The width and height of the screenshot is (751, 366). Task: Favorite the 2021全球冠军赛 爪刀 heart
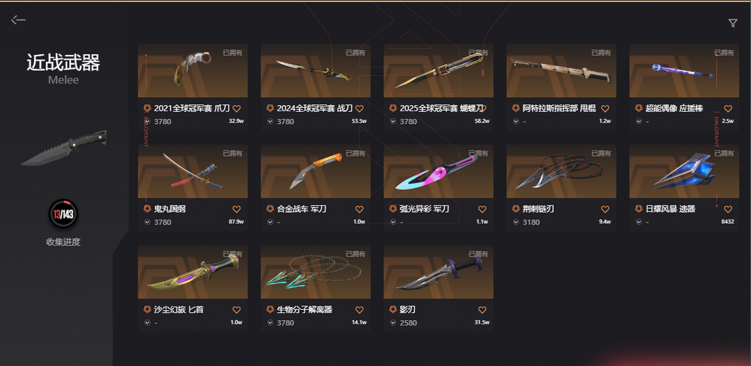click(x=236, y=109)
